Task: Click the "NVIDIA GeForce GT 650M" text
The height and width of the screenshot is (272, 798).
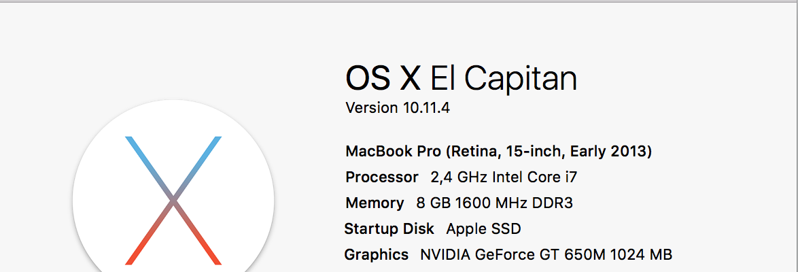Action: tap(511, 254)
